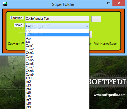The height and width of the screenshot is (109, 127).
Task: Select lpt8 in the dropdown
Action: (x=57, y=103)
